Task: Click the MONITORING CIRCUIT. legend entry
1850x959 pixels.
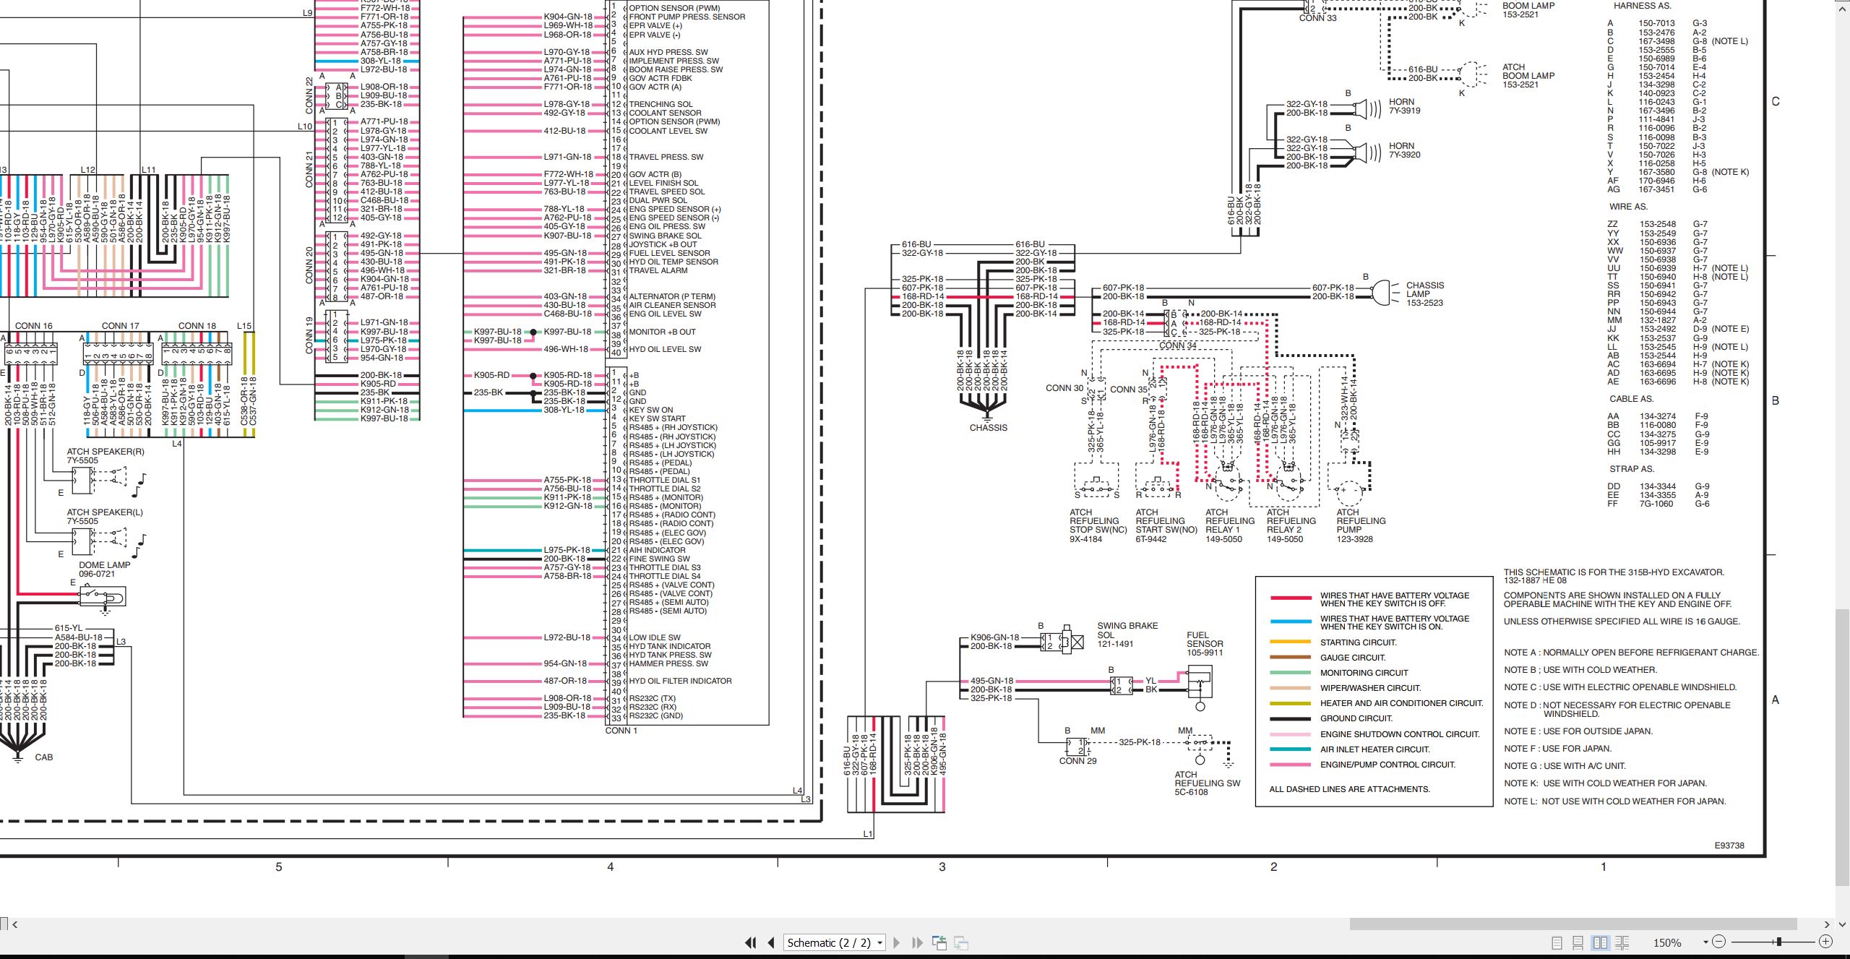Action: [x=1364, y=673]
